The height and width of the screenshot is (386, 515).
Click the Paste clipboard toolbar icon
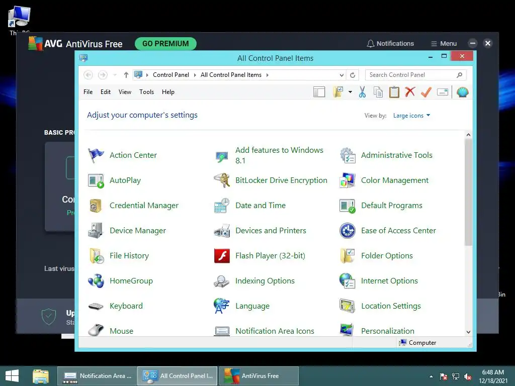(394, 92)
